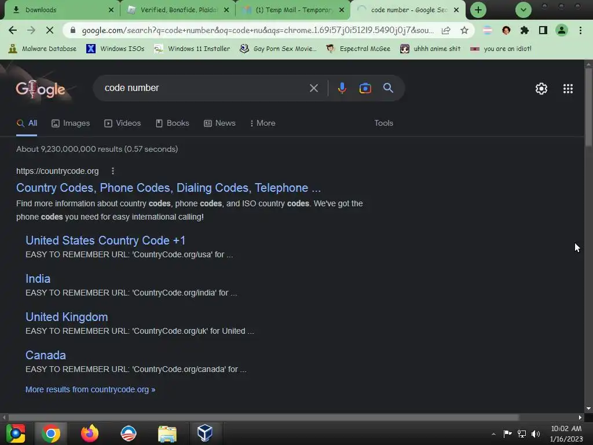Open United States Country Code +1 link

point(105,240)
